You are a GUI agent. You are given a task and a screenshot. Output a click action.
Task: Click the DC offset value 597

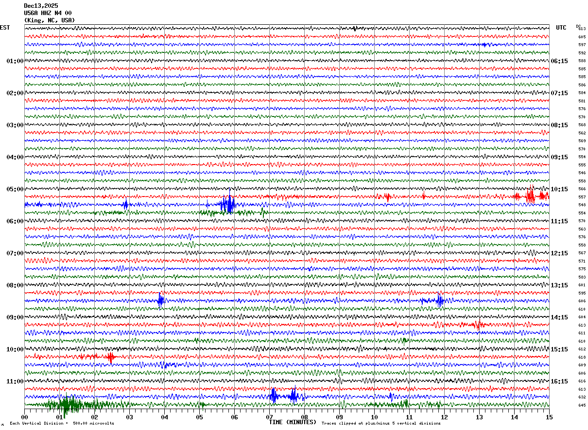582,45
